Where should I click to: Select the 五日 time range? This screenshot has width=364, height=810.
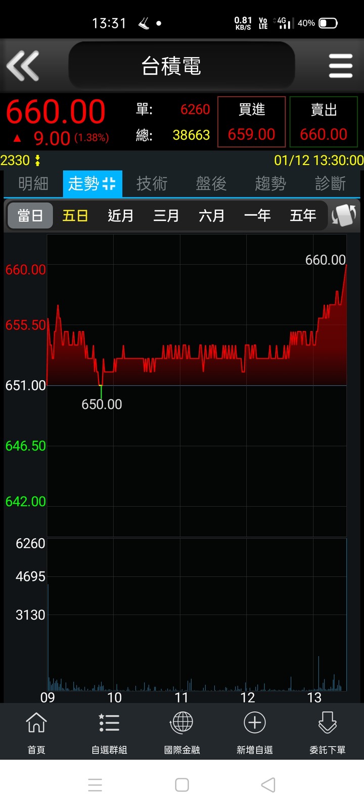coord(75,216)
